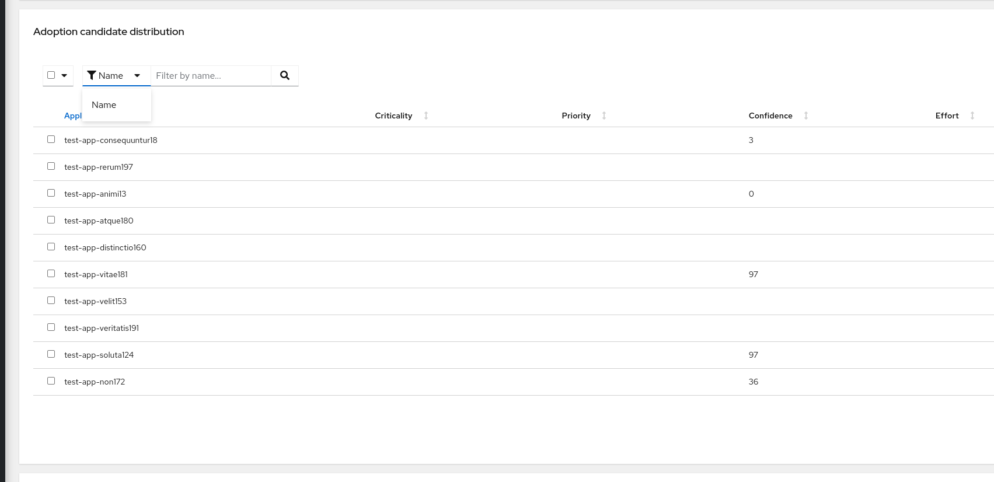Click confidence value 0 for test-app-animi13
Image resolution: width=994 pixels, height=482 pixels.
[x=751, y=194]
